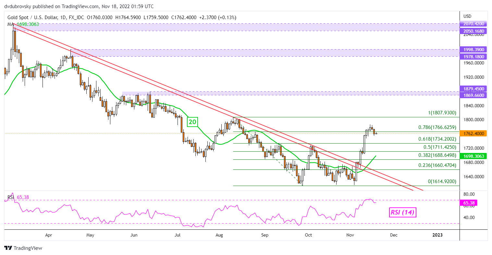The image size is (492, 255).
Task: Click the price change +2.3700 (+0.13%) value
Action: [x=218, y=17]
